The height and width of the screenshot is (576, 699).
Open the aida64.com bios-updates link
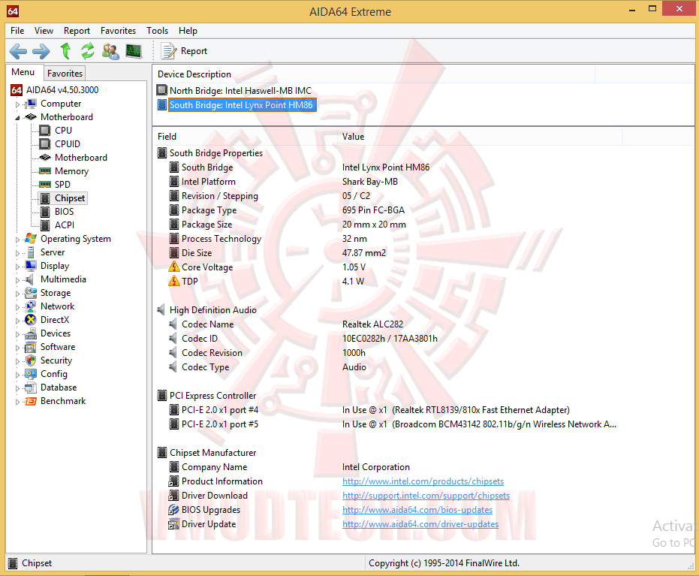coord(417,510)
